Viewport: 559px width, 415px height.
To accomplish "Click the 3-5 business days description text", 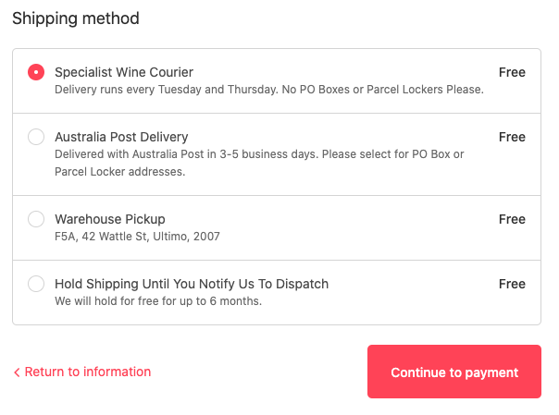I will [x=259, y=163].
